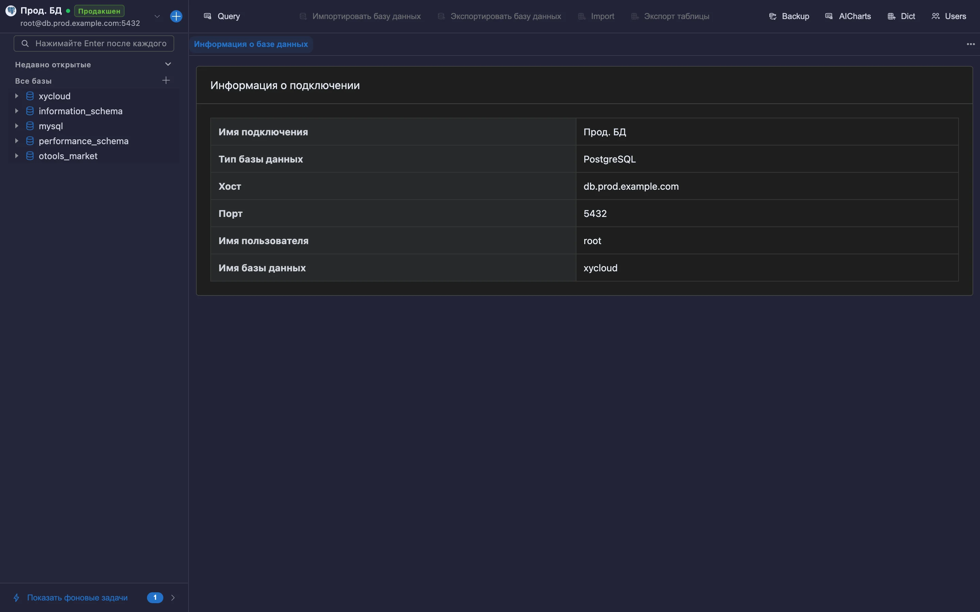This screenshot has height=612, width=980.
Task: Click the information_schema database icon
Action: 30,111
